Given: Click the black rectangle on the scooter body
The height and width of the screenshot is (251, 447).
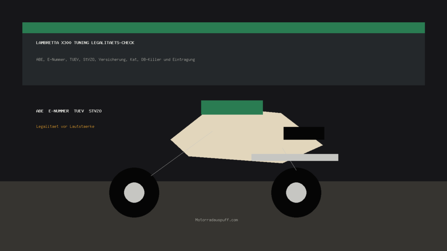Looking at the screenshot, I should tap(304, 133).
